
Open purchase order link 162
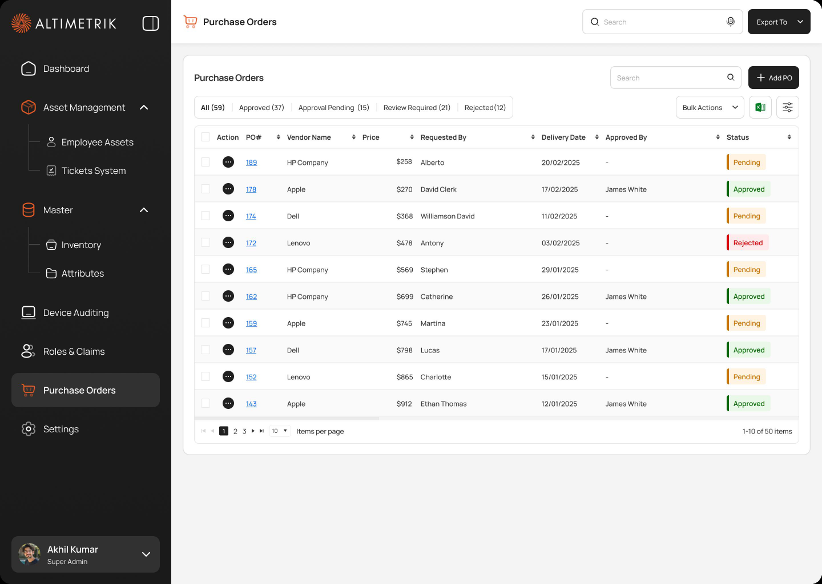pos(251,297)
